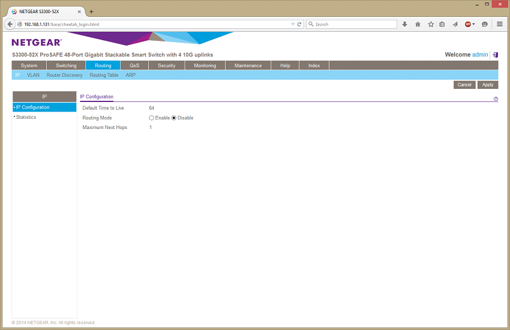Click the NETGEAR logo
This screenshot has width=510, height=330.
tap(37, 42)
